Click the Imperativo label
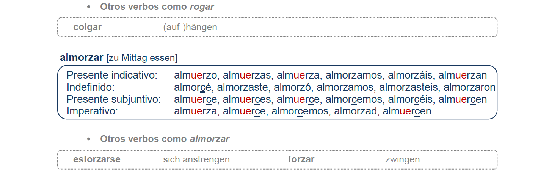 coord(93,111)
